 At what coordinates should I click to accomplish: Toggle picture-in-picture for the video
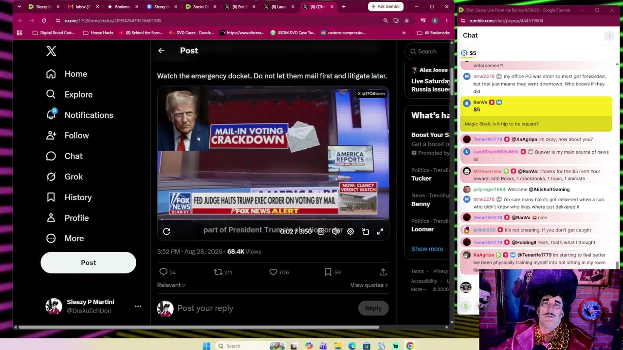(366, 232)
